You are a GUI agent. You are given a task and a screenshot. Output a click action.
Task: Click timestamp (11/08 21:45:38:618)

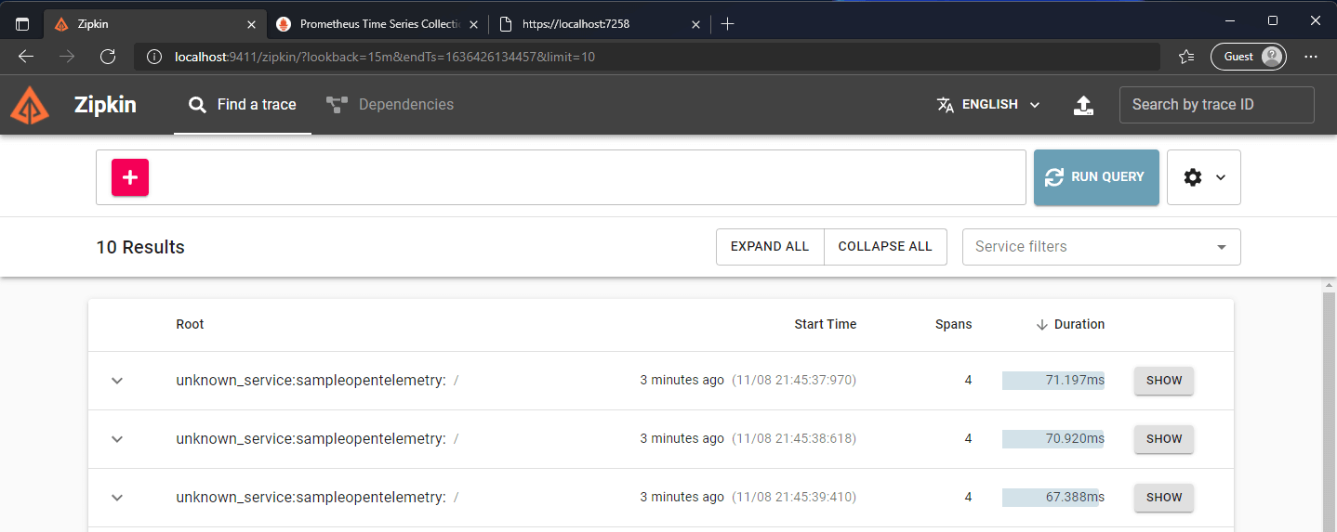point(794,439)
